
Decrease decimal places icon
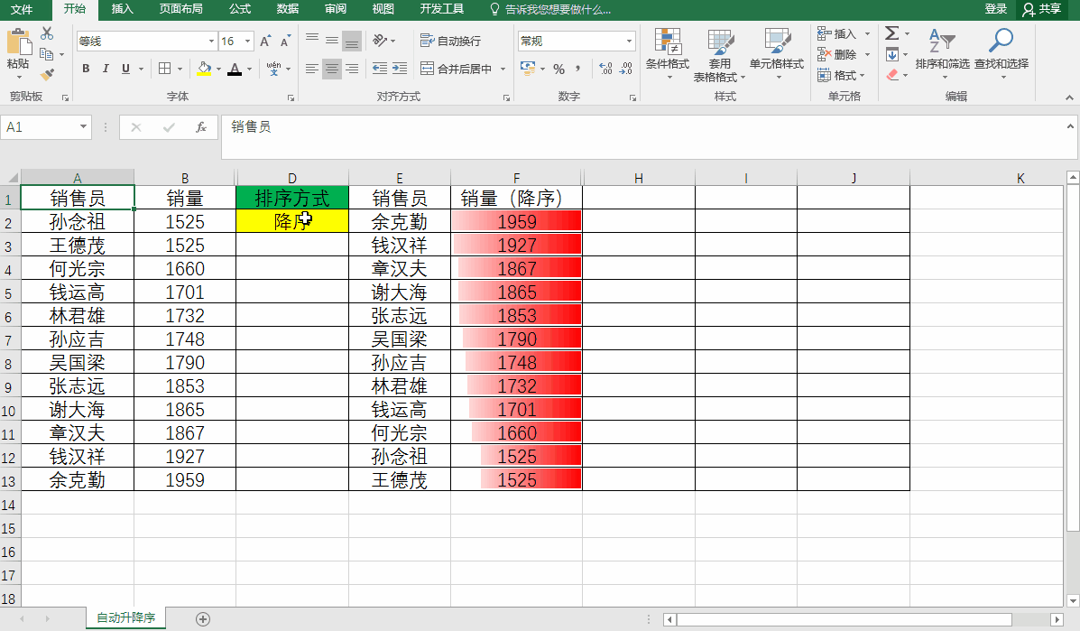[x=625, y=69]
